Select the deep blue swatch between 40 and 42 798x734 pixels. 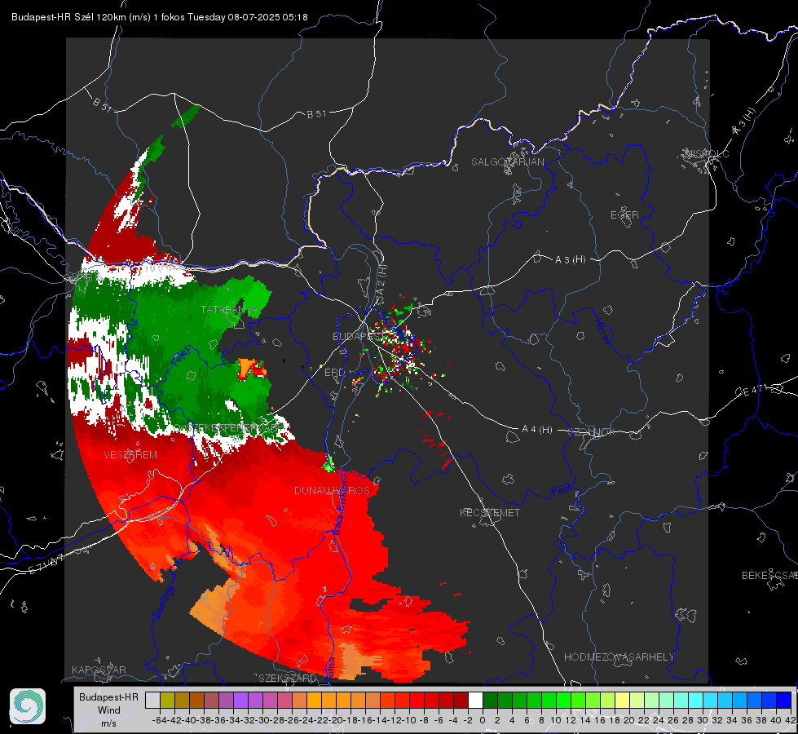pos(784,701)
